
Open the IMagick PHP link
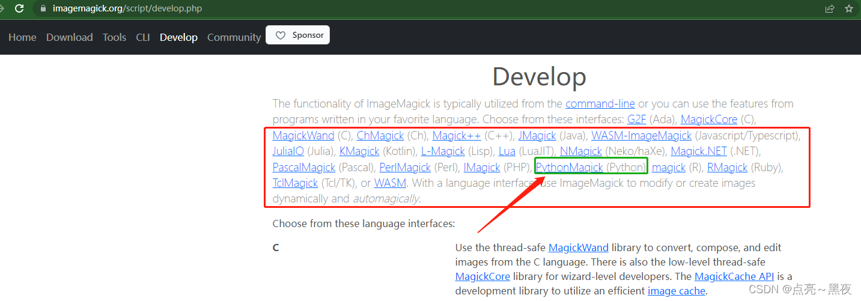[x=482, y=167]
